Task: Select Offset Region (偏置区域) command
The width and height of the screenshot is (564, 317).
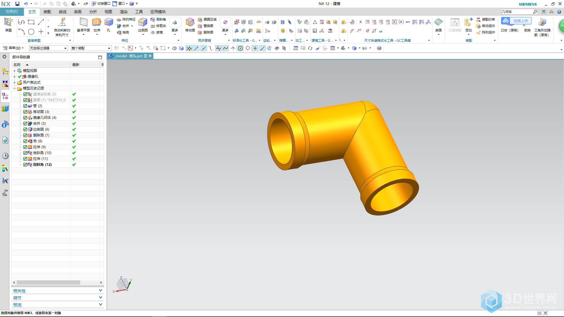Action: (207, 19)
